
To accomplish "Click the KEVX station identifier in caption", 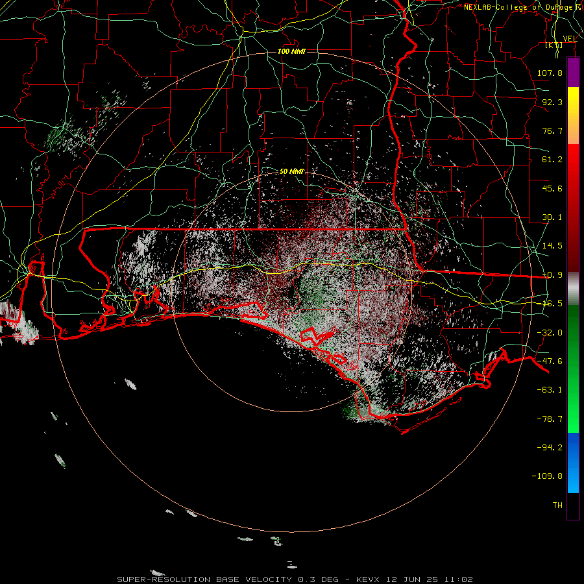I will 368,579.
